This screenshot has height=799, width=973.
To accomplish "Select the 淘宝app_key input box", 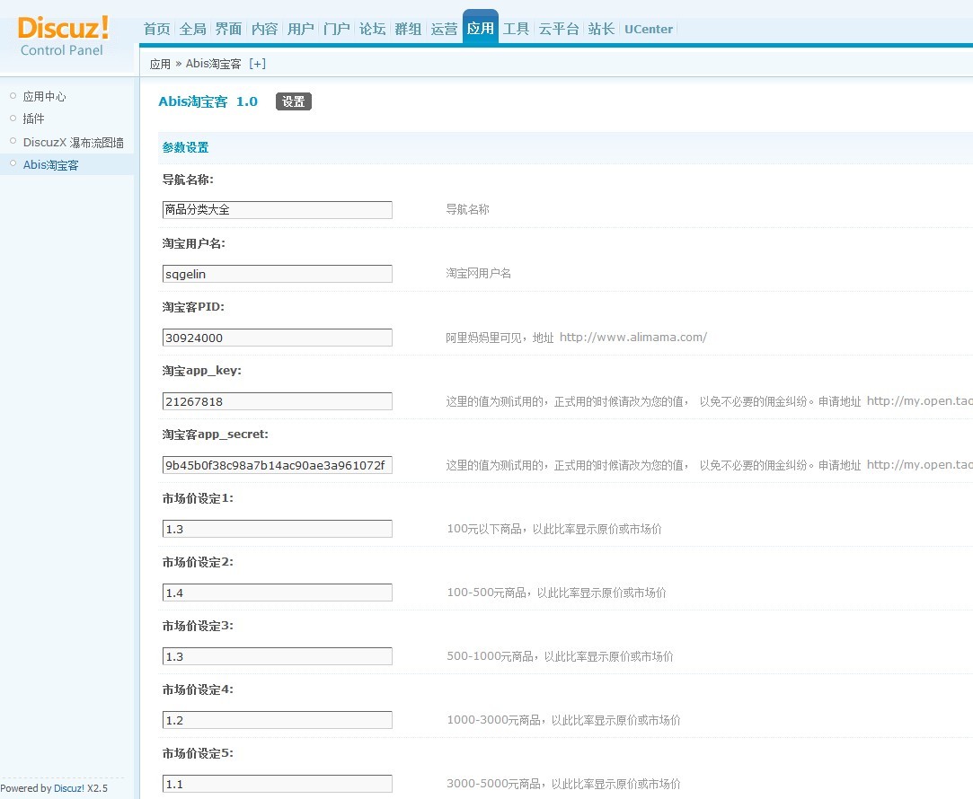I will pyautogui.click(x=277, y=401).
